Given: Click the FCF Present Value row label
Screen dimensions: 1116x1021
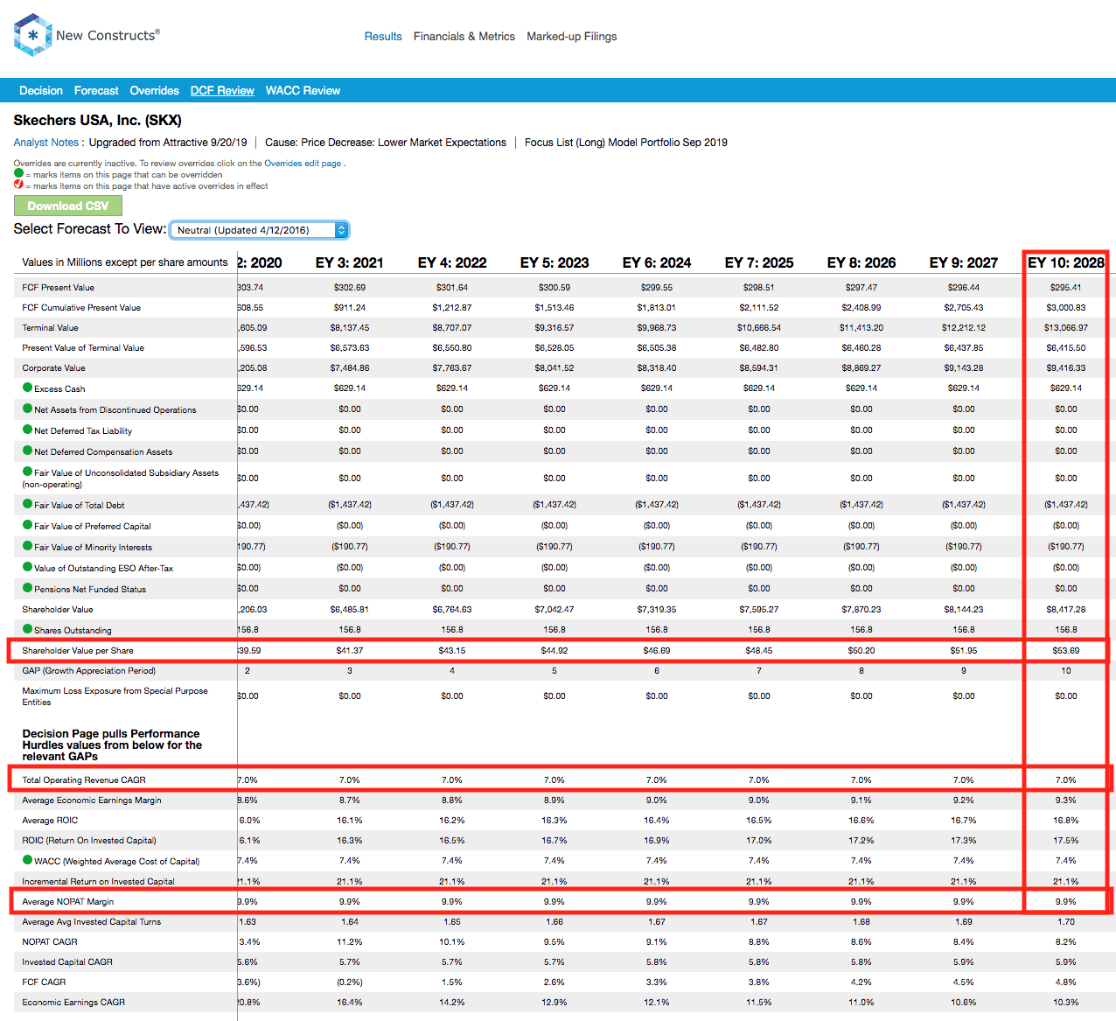Looking at the screenshot, I should (59, 287).
